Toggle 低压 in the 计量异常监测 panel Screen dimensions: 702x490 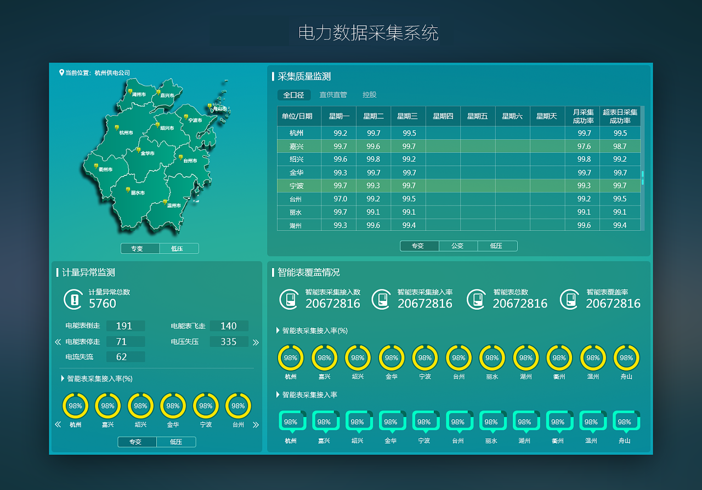175,442
